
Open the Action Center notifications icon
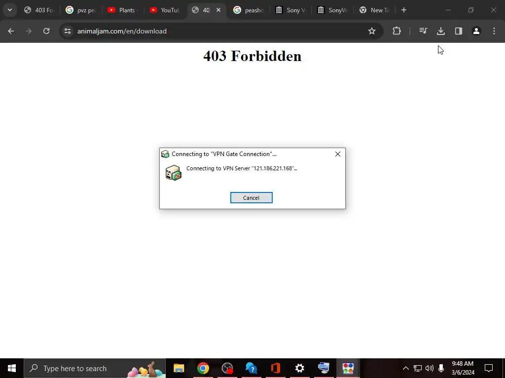tap(489, 368)
